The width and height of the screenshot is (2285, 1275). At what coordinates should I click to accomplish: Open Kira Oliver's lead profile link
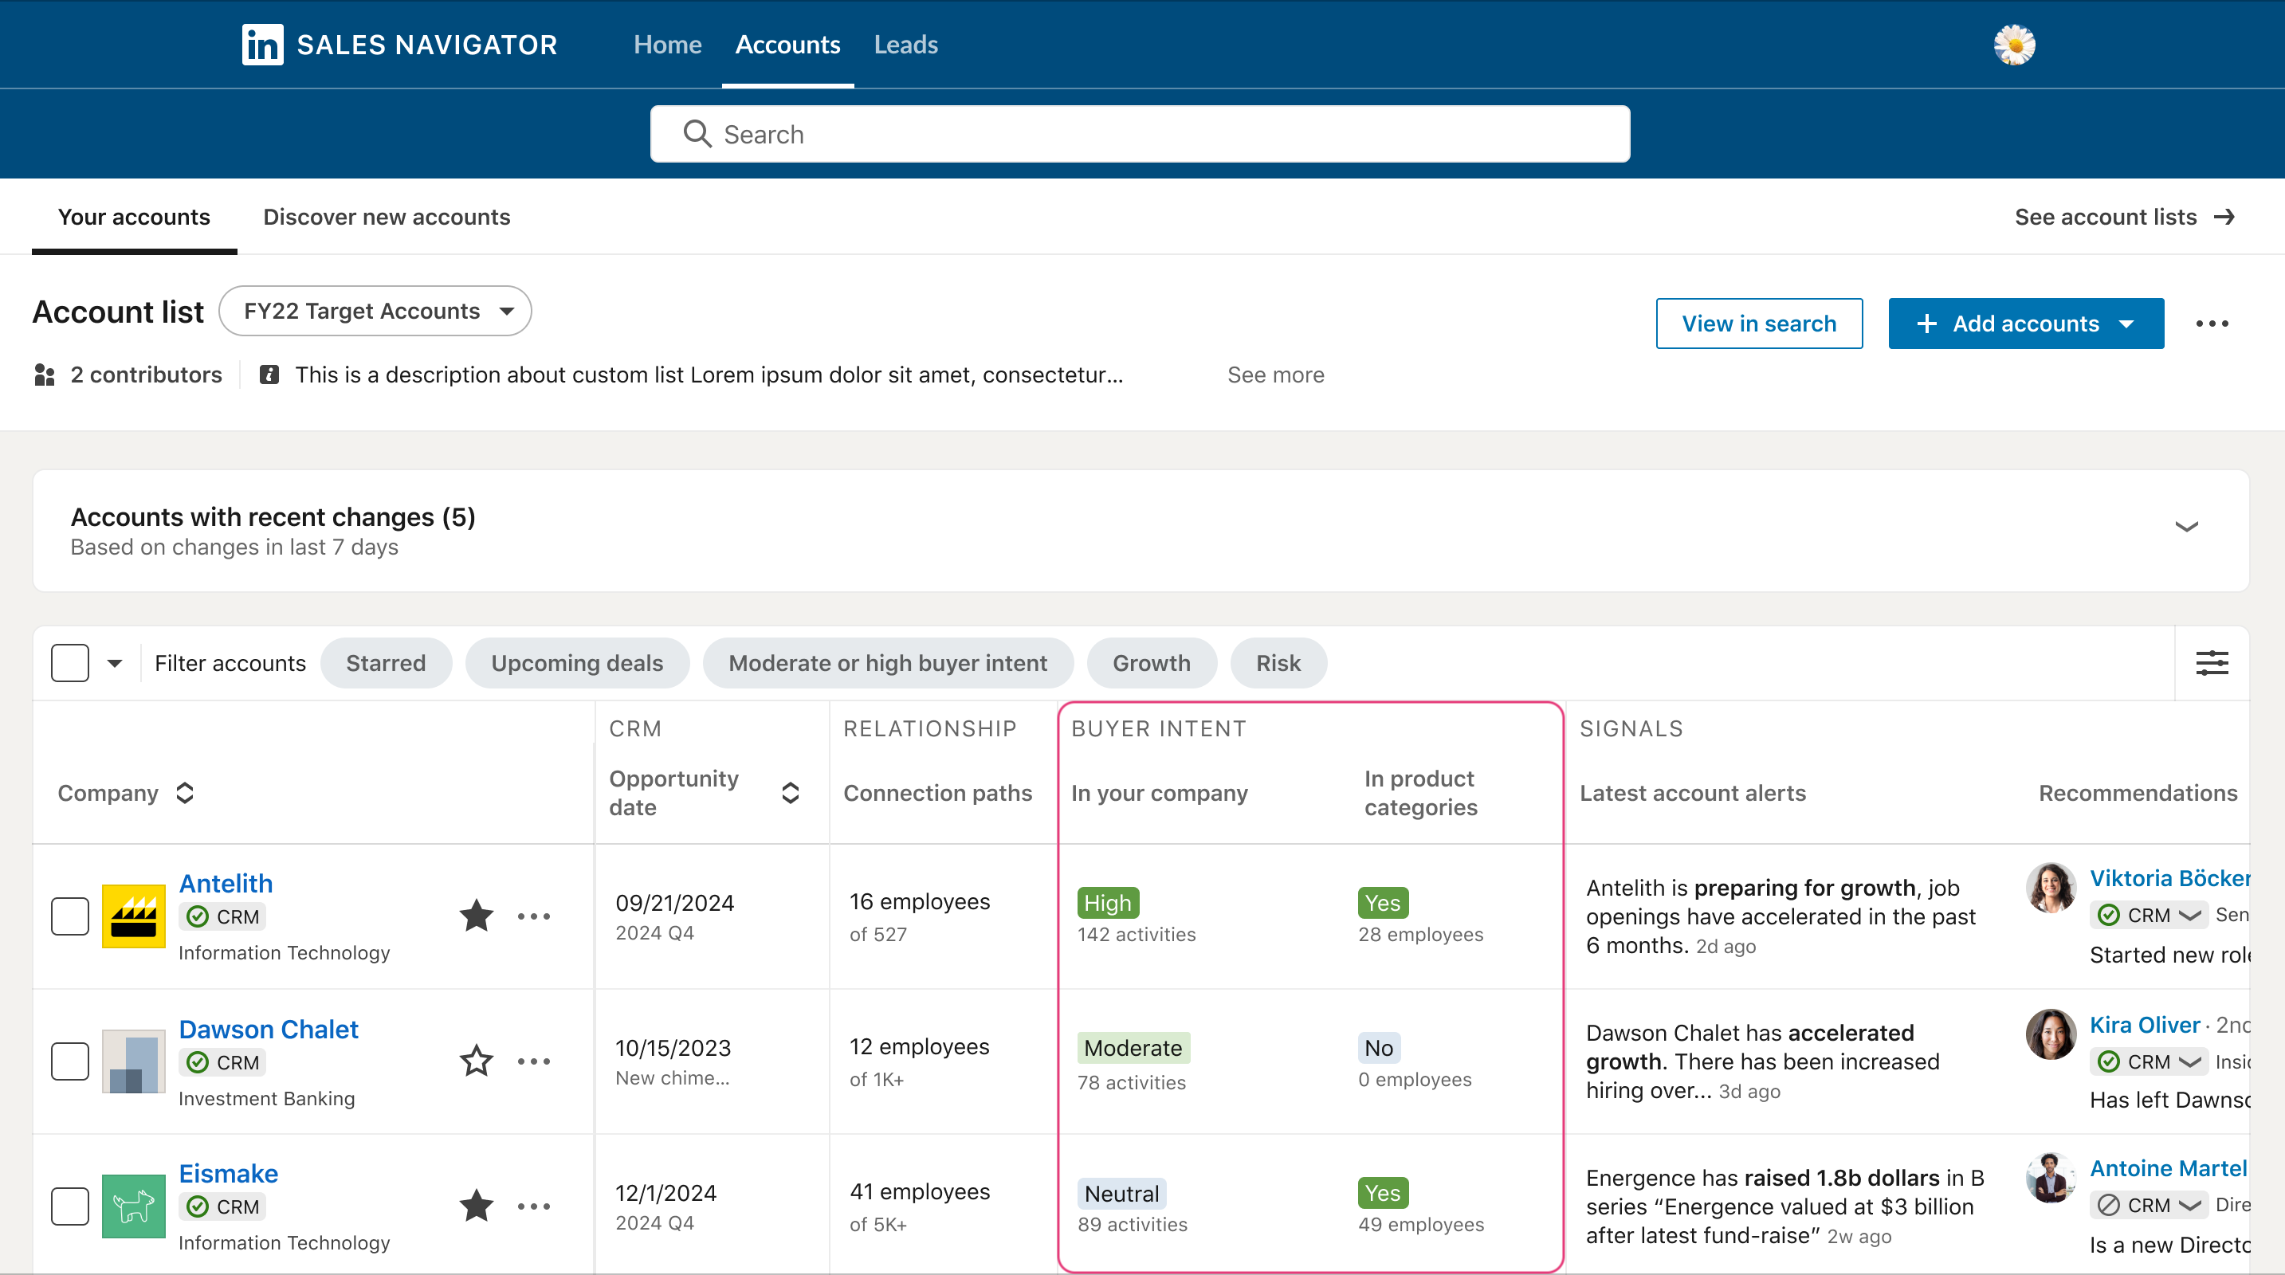tap(2145, 1024)
